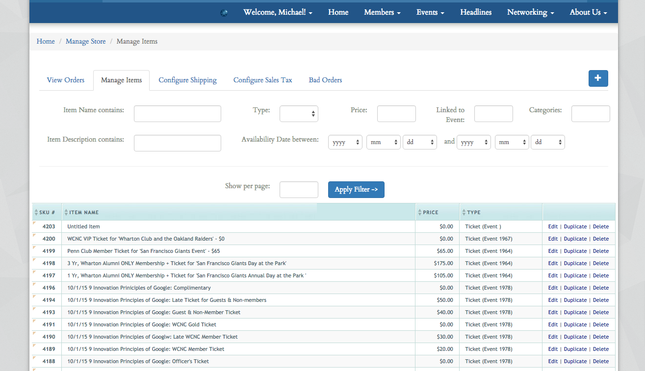Duplicate item SKU 4197
The height and width of the screenshot is (371, 645).
coord(575,275)
